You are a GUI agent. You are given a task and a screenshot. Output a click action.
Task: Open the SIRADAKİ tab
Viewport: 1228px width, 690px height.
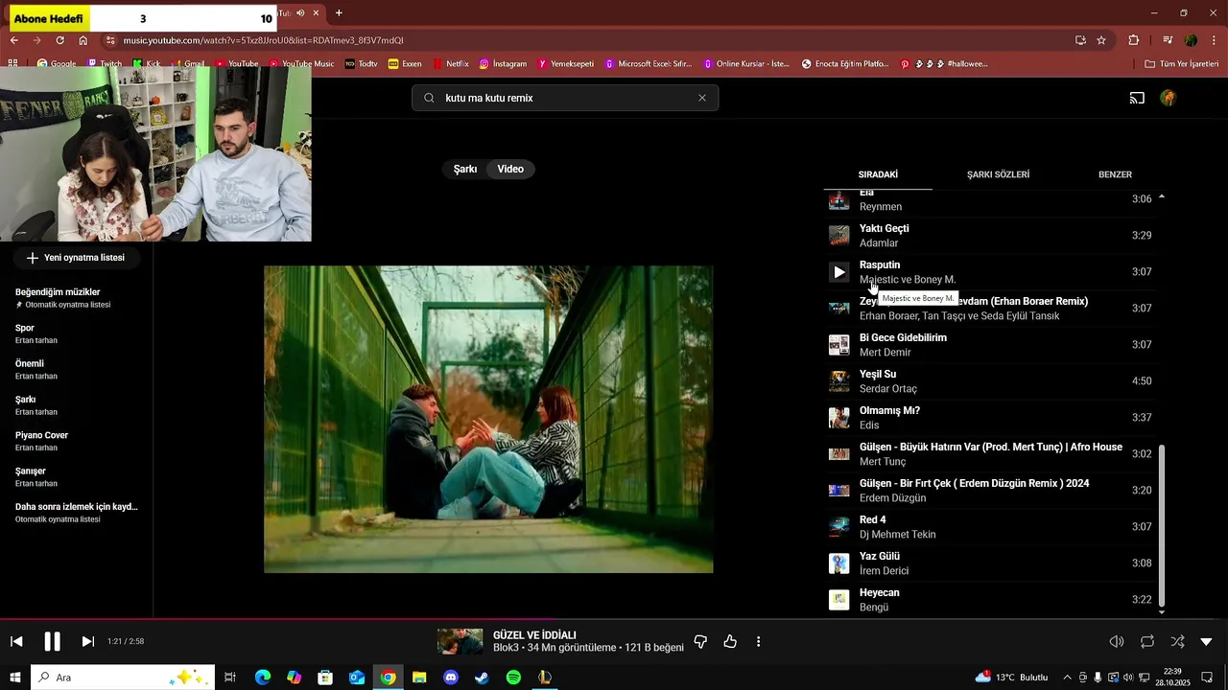tap(878, 174)
